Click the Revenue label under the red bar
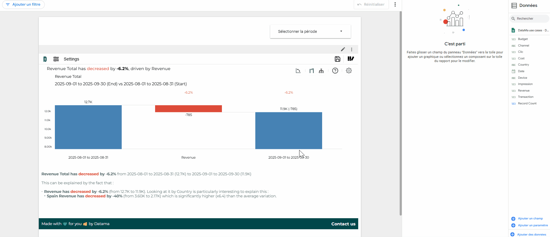550x237 pixels. point(189,157)
